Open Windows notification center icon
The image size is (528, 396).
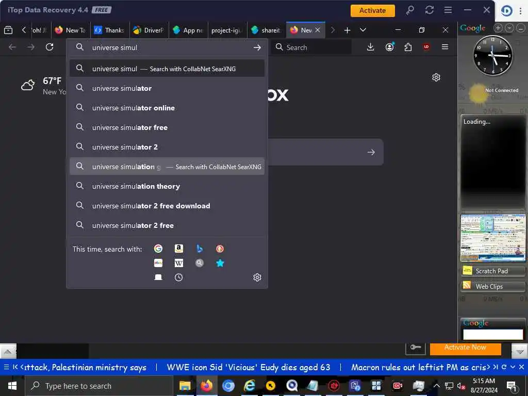(511, 386)
